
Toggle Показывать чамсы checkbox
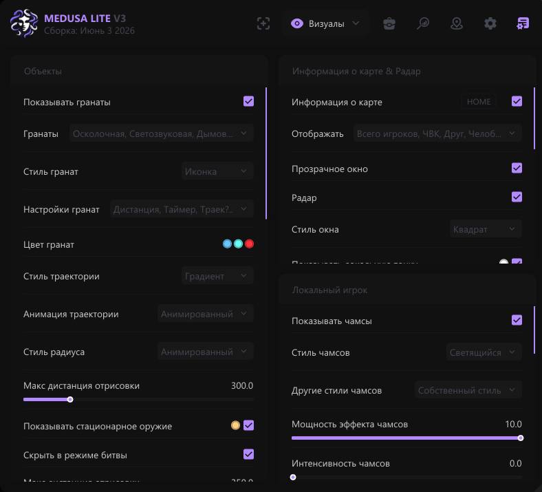(x=517, y=320)
